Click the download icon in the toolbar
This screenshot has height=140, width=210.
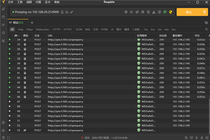tap(154, 12)
